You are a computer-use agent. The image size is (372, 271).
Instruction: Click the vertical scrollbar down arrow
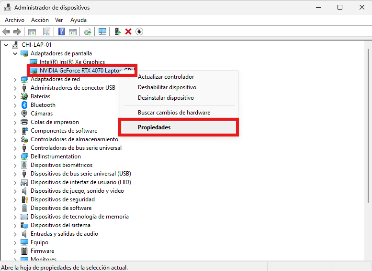click(368, 258)
